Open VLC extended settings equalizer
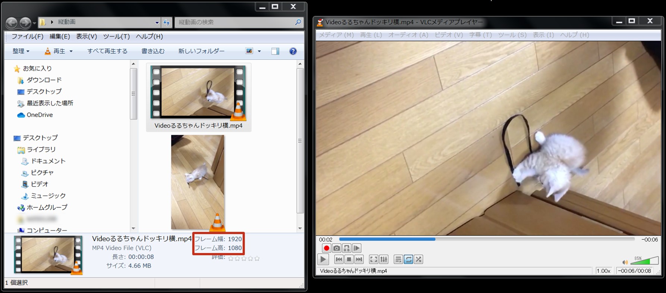The height and width of the screenshot is (293, 666). [x=383, y=259]
